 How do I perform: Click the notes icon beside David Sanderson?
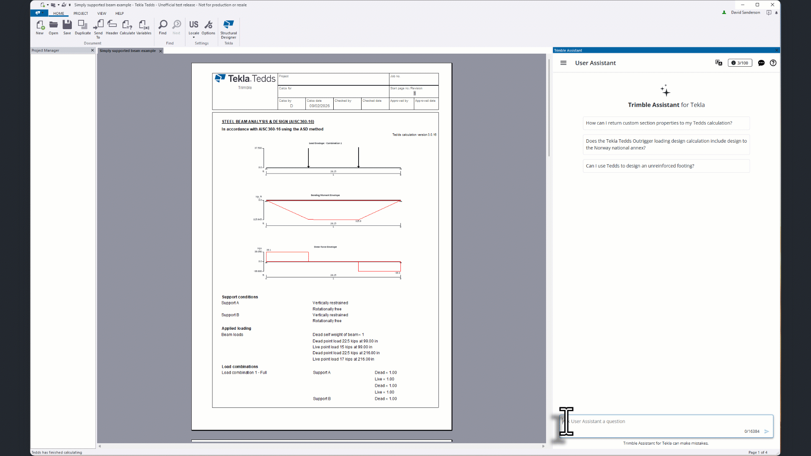pos(769,13)
